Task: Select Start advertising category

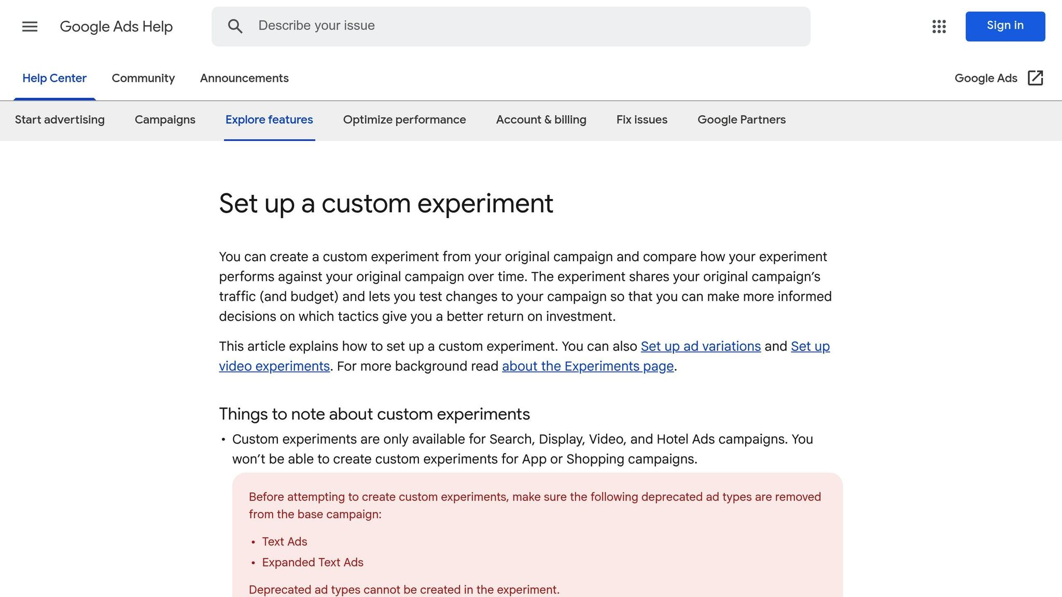Action: click(x=60, y=120)
